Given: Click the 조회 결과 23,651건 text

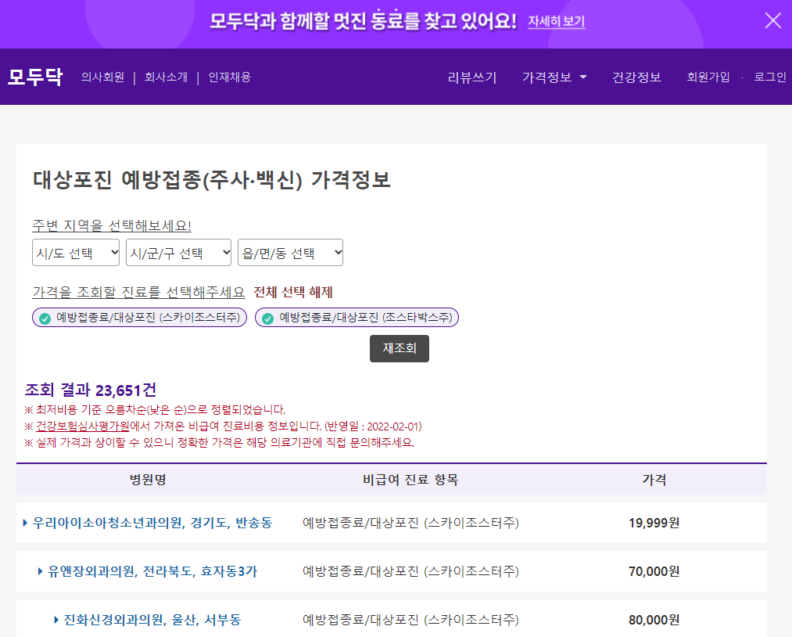Looking at the screenshot, I should (x=91, y=390).
